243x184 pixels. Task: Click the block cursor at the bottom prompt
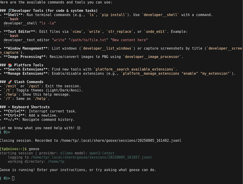pos(13,178)
